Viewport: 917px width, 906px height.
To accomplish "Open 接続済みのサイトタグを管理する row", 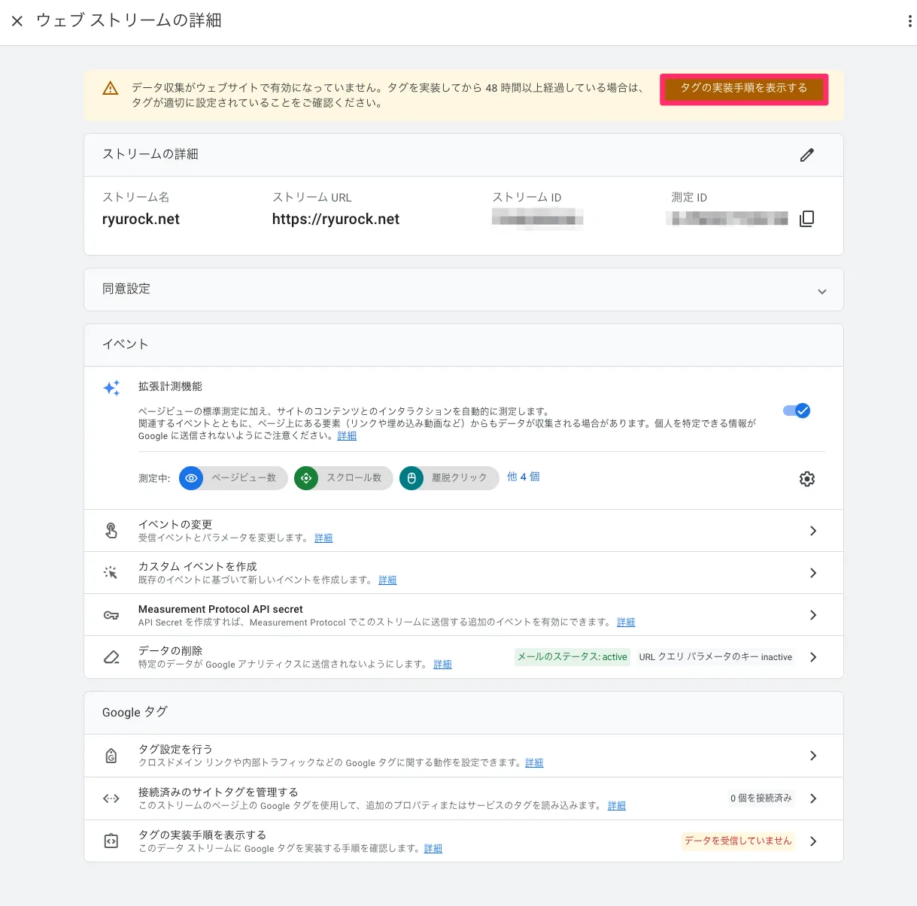I will 812,798.
